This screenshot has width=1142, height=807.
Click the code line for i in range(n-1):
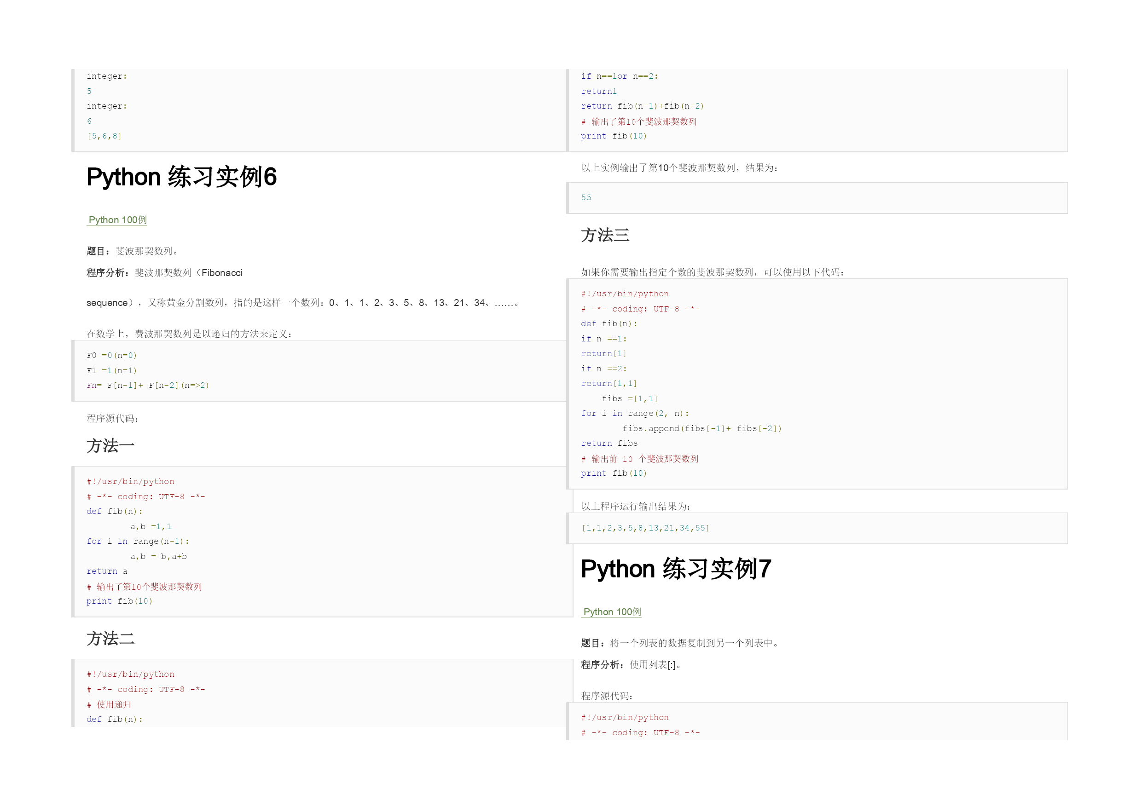point(138,542)
